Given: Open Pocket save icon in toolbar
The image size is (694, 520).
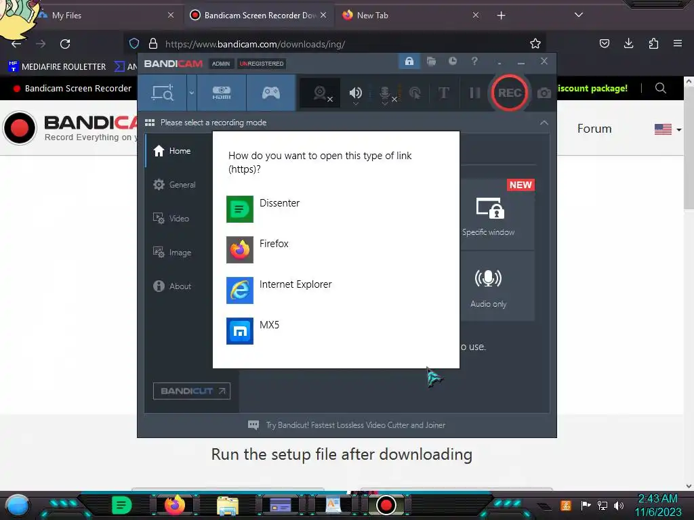Looking at the screenshot, I should click(604, 43).
